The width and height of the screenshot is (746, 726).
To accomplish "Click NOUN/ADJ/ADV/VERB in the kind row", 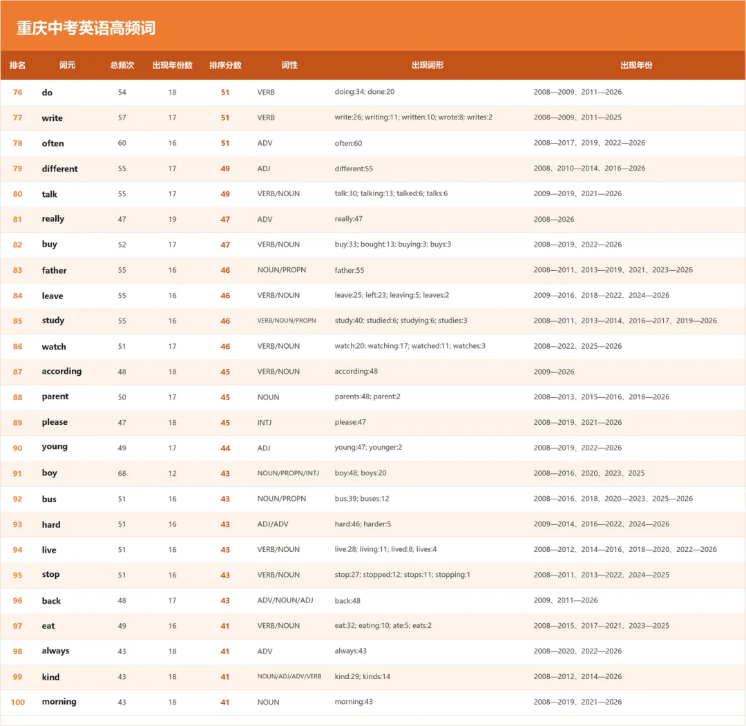I will [x=289, y=676].
